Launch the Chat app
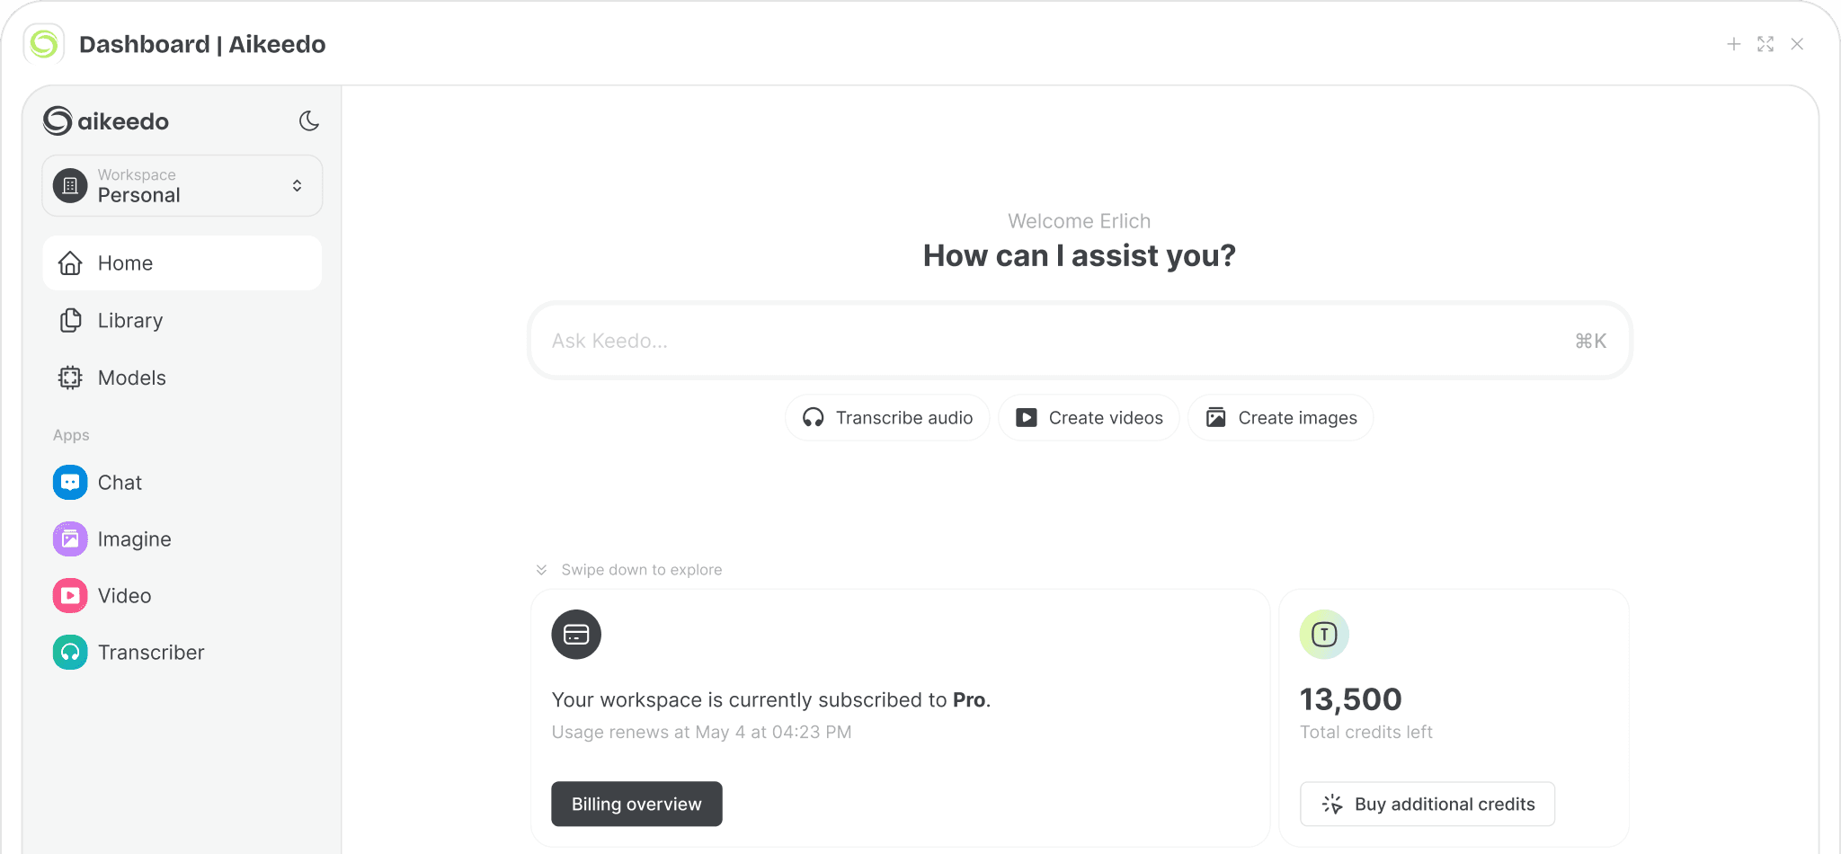This screenshot has width=1841, height=854. click(119, 483)
